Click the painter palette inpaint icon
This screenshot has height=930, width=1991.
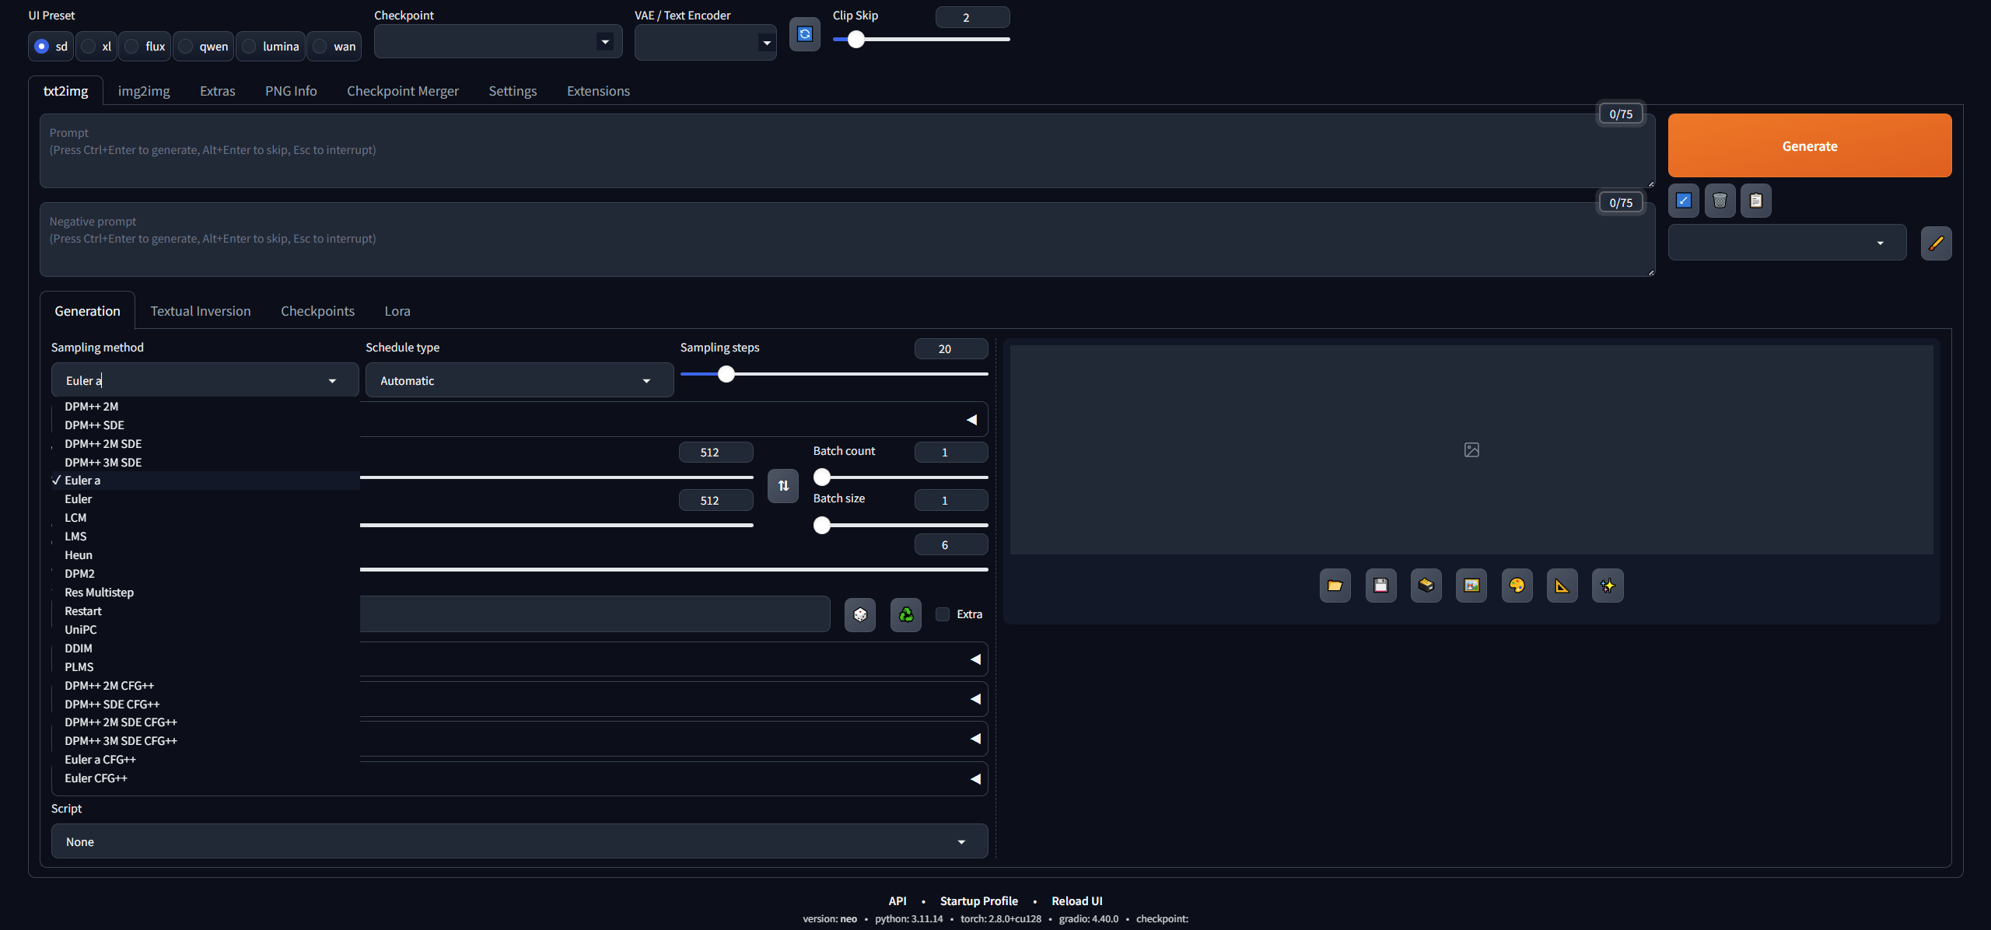pos(1517,586)
